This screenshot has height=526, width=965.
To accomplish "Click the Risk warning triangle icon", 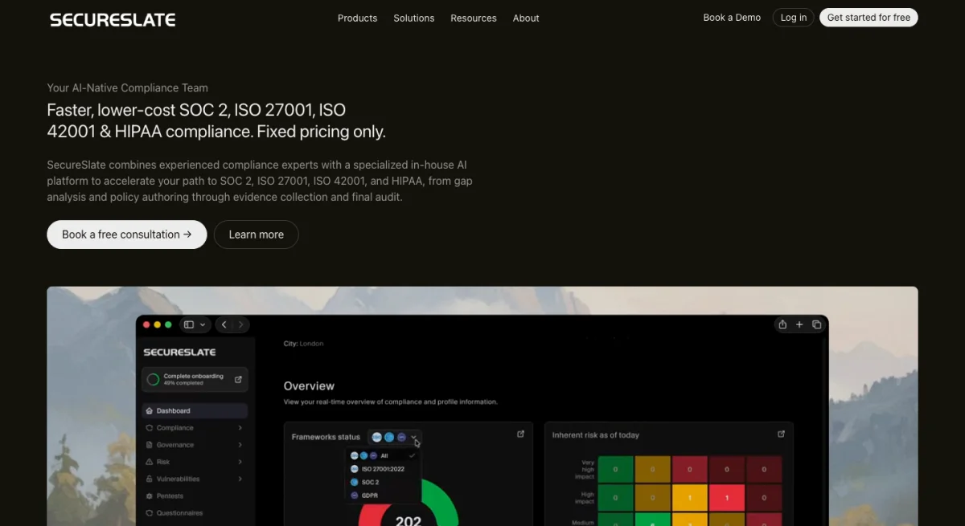I will click(x=150, y=462).
